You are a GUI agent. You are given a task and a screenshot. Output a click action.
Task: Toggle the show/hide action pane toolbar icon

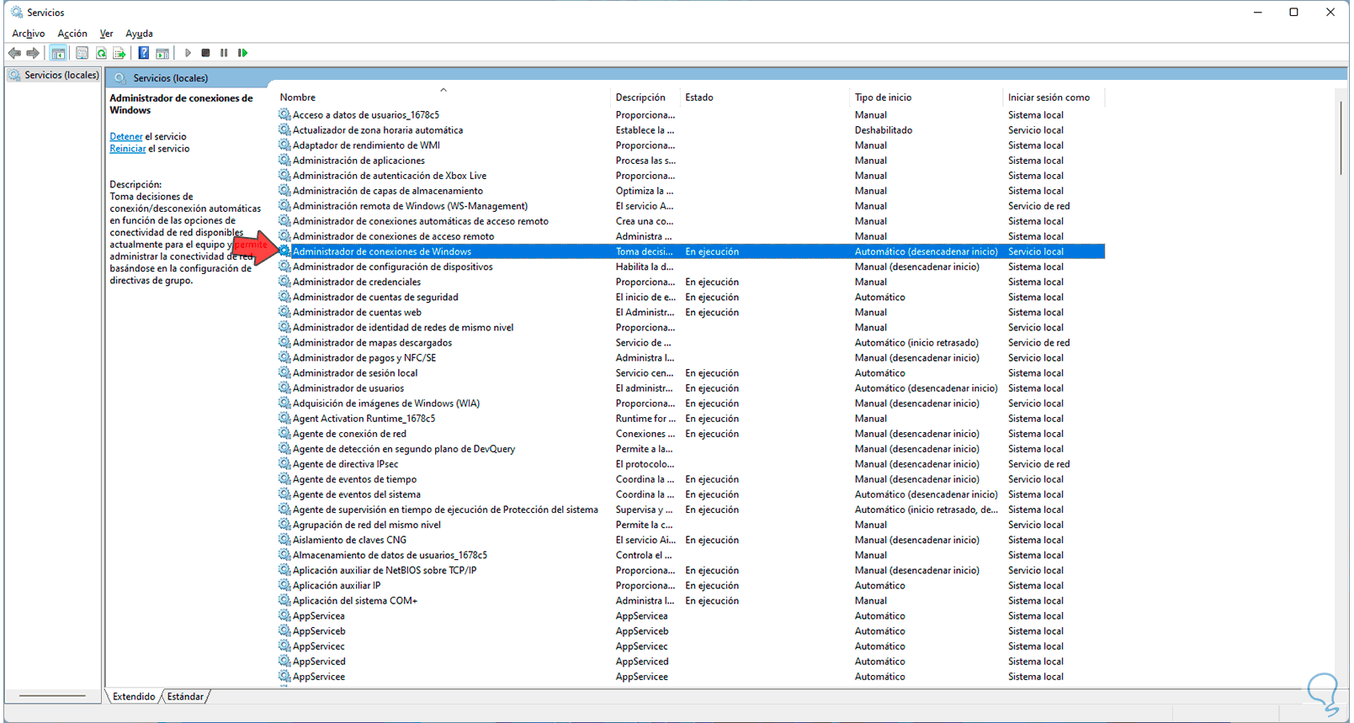point(162,53)
